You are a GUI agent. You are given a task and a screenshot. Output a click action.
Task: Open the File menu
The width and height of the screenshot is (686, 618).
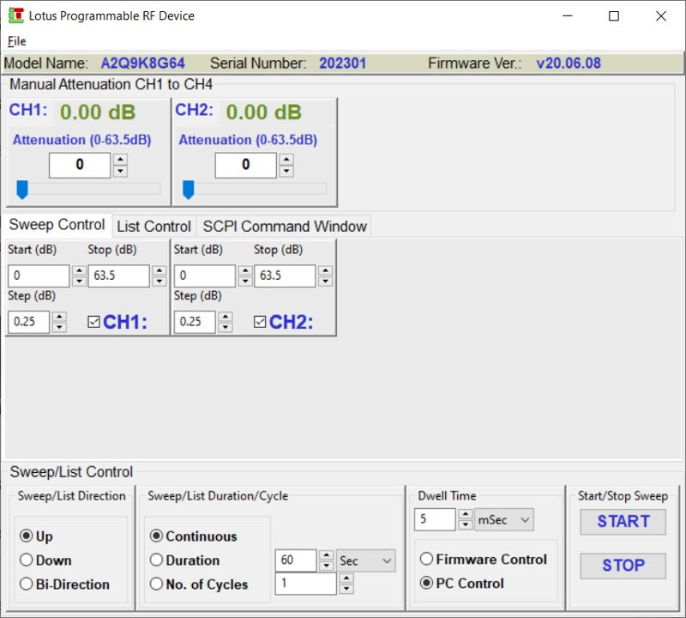pos(16,41)
